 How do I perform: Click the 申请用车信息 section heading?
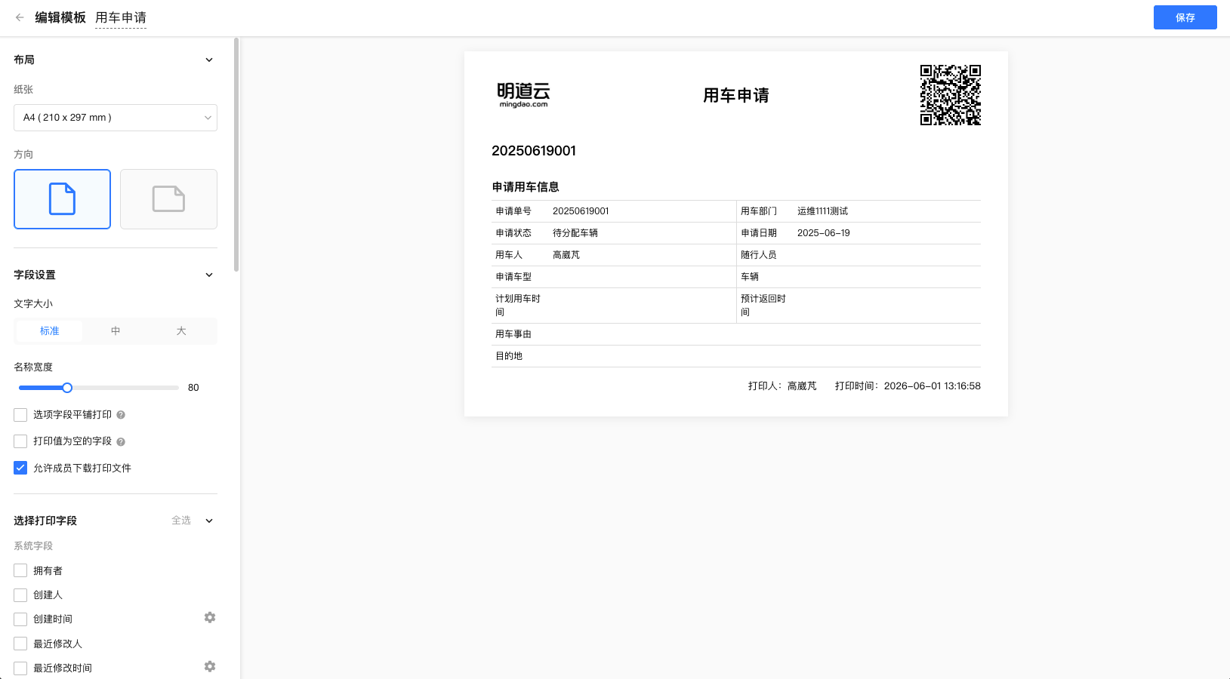coord(526,187)
